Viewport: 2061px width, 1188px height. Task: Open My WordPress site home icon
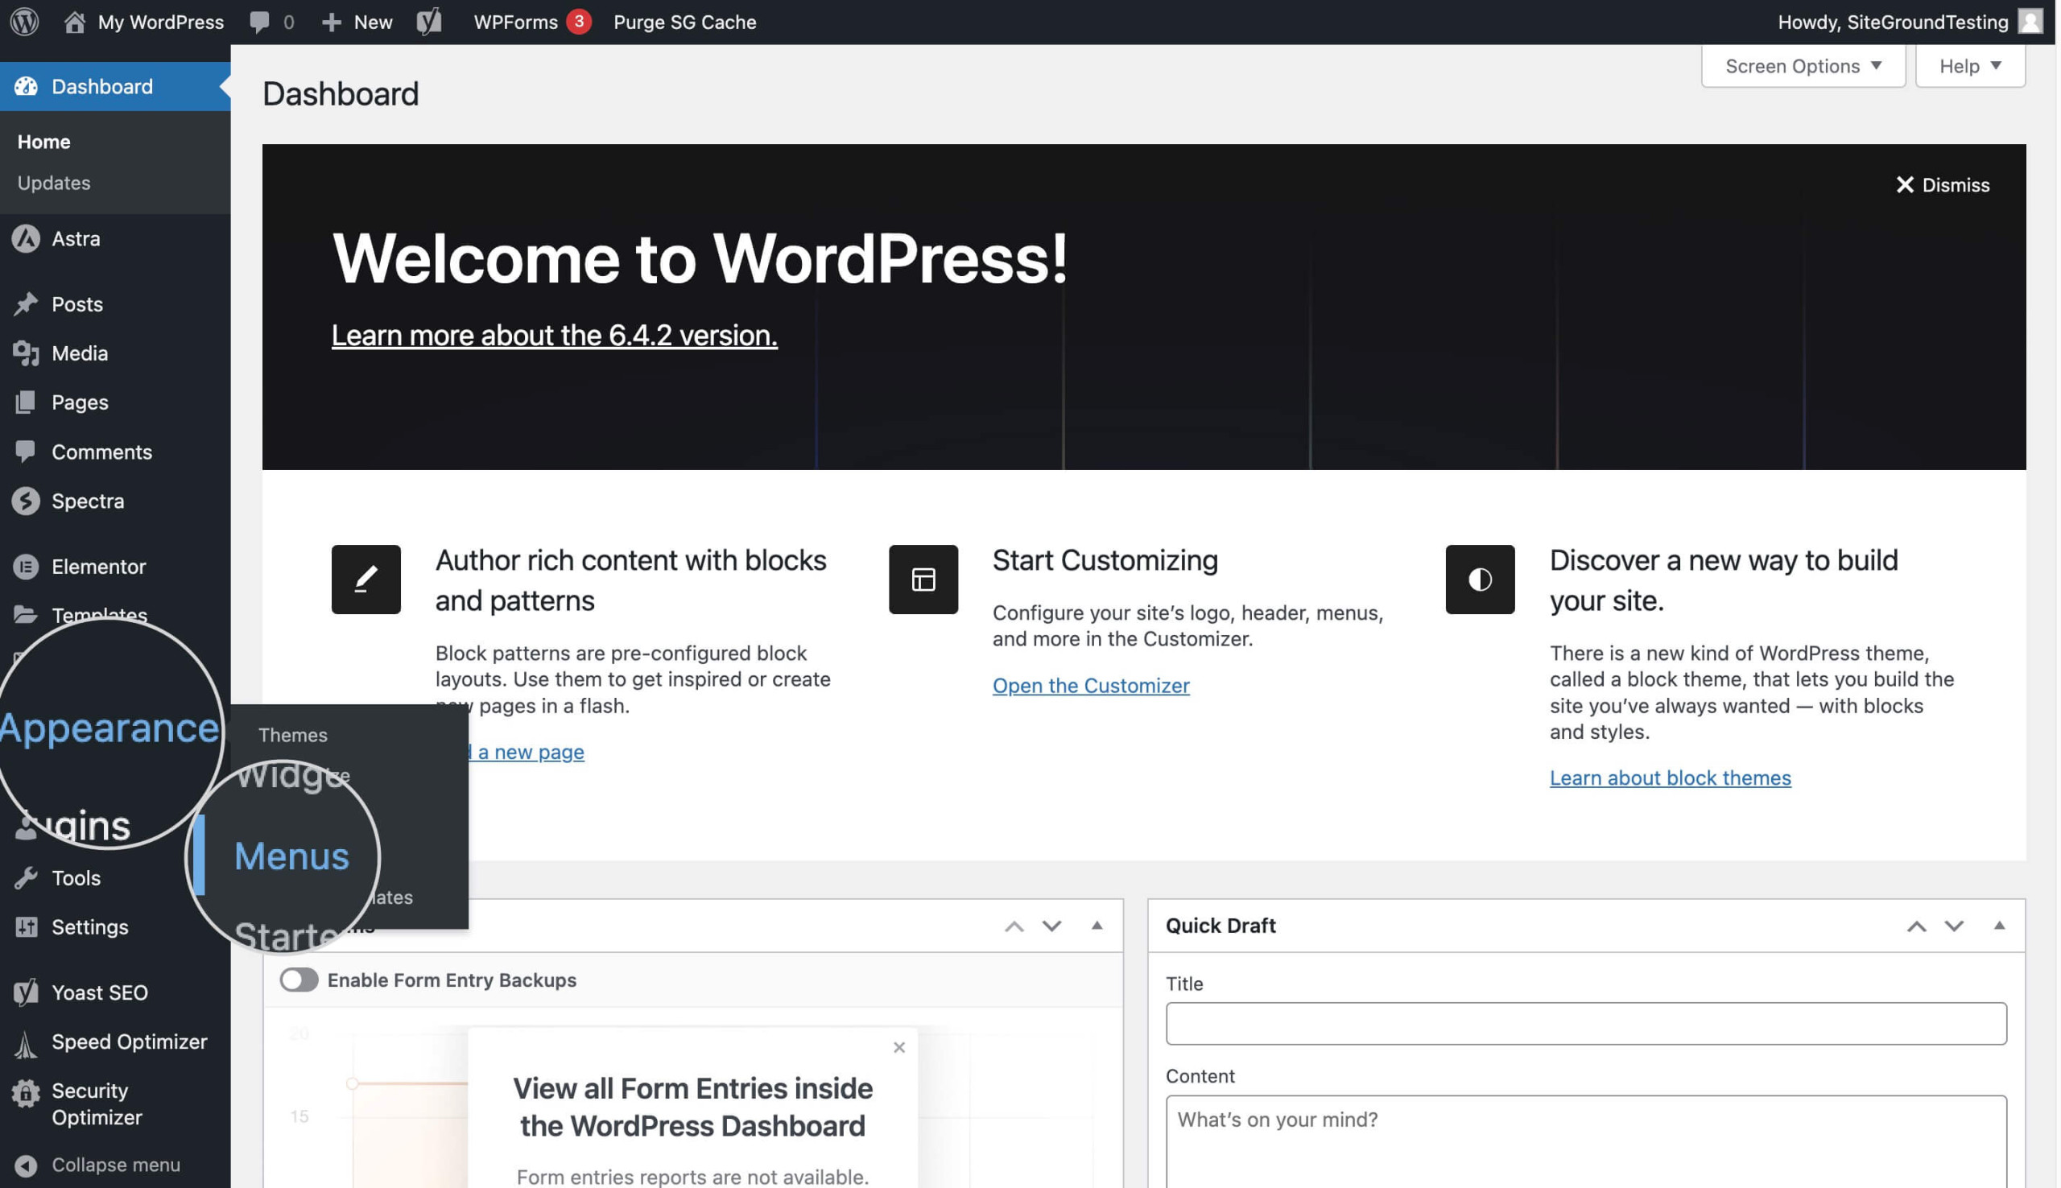click(x=74, y=22)
